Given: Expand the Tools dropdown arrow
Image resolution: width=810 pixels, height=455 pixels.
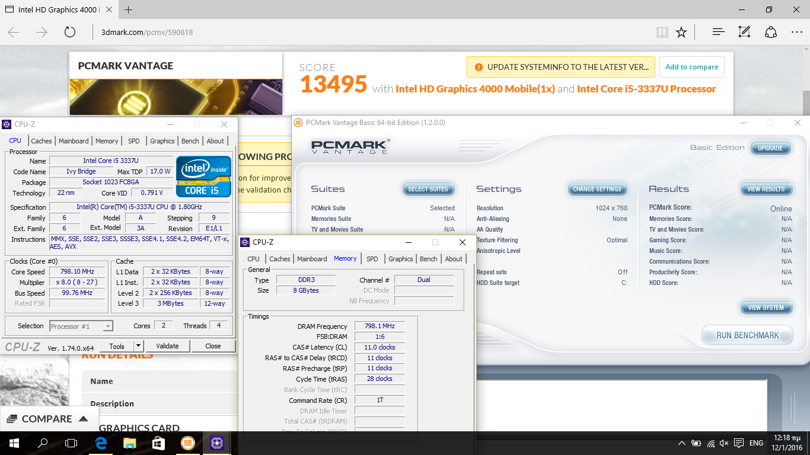Looking at the screenshot, I should click(x=138, y=346).
